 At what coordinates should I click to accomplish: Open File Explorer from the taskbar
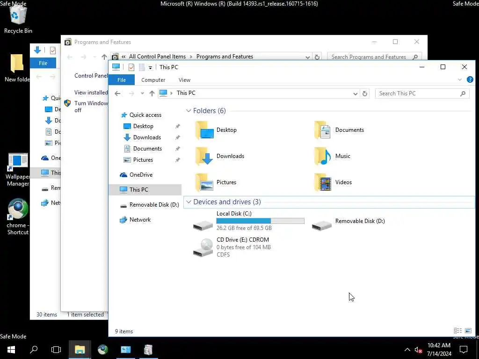80,350
